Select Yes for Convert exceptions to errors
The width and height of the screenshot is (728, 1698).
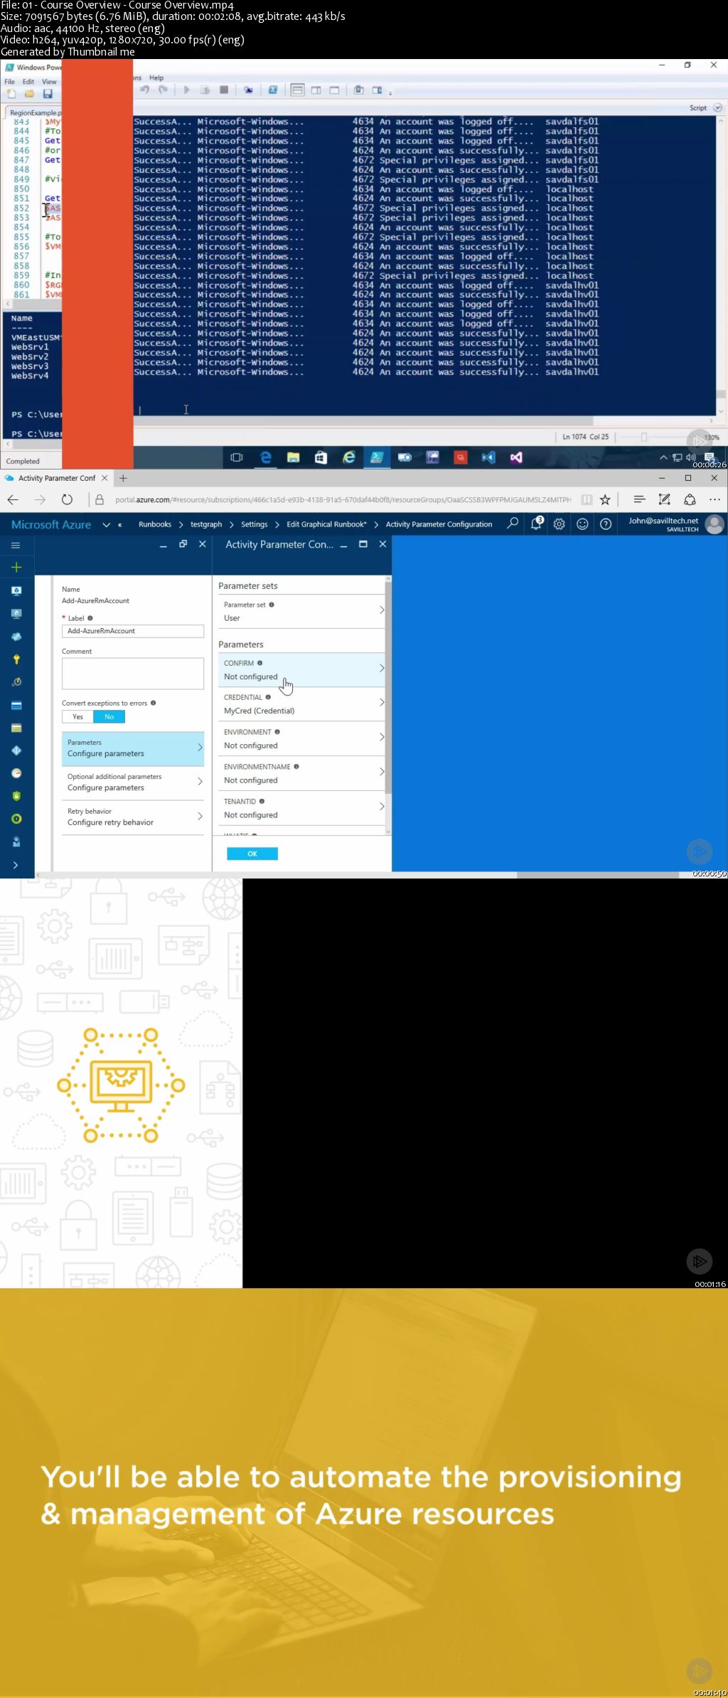(77, 716)
